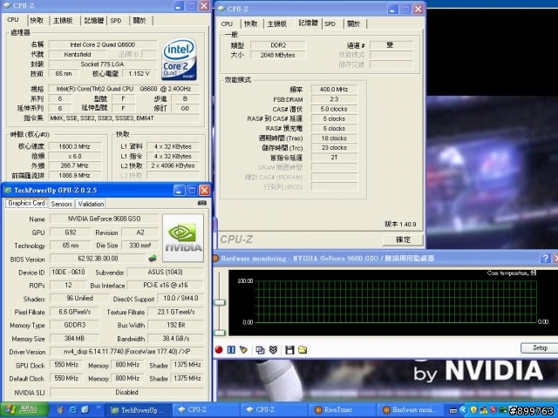
Task: Pause the Hardware monitoring graph
Action: 231,350
